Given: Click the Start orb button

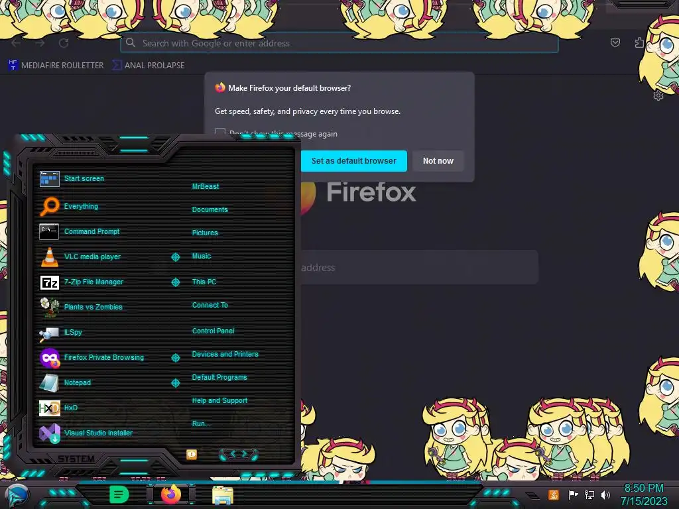Looking at the screenshot, I should tap(16, 495).
